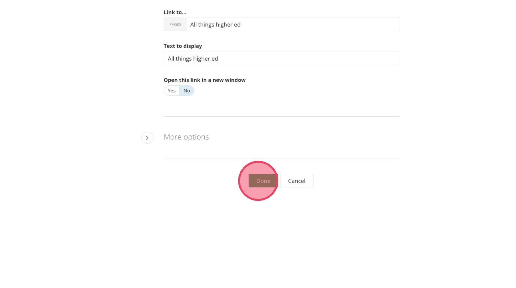The height and width of the screenshot is (288, 516).
Task: Expand the More options section heading
Action: (186, 137)
